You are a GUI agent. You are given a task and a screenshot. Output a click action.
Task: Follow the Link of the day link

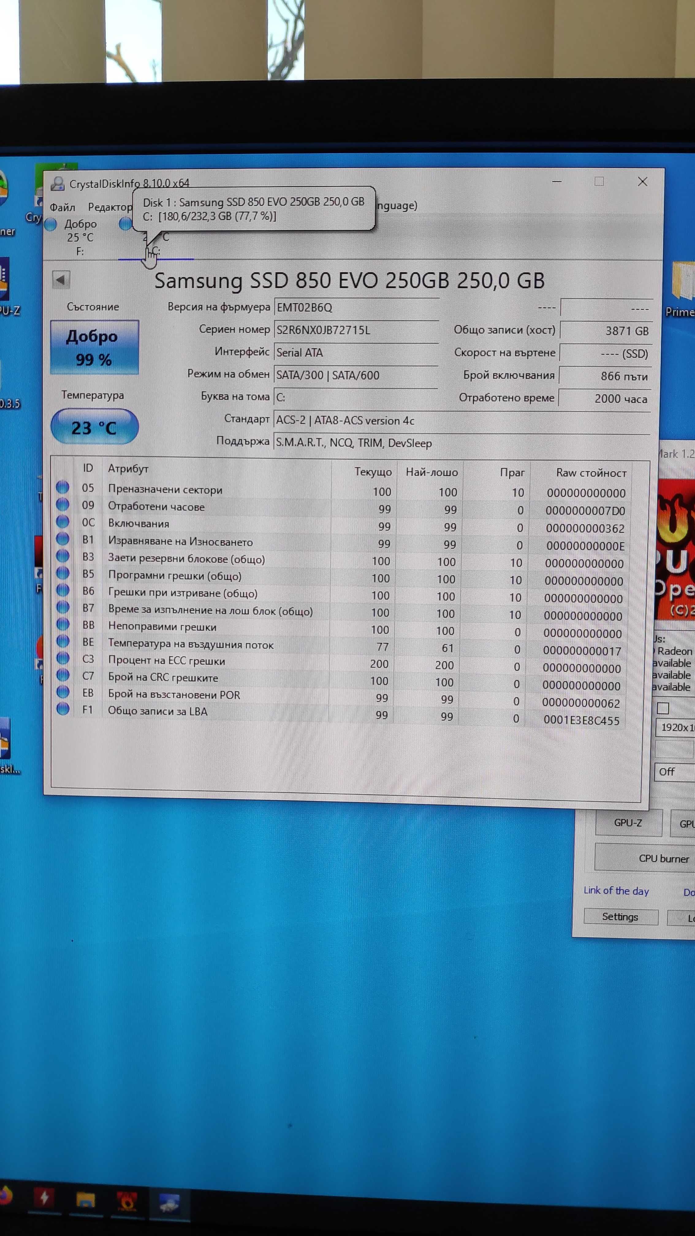[x=616, y=891]
